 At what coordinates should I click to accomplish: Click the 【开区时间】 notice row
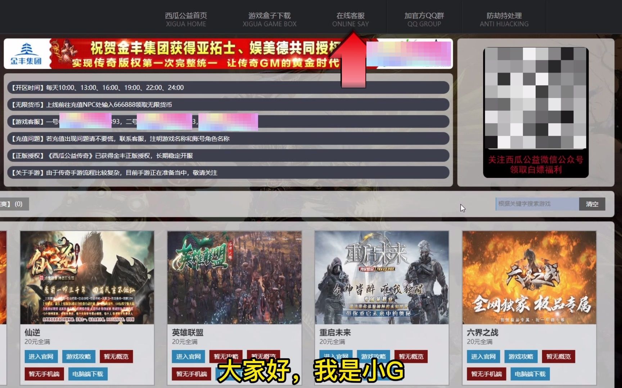click(x=228, y=88)
